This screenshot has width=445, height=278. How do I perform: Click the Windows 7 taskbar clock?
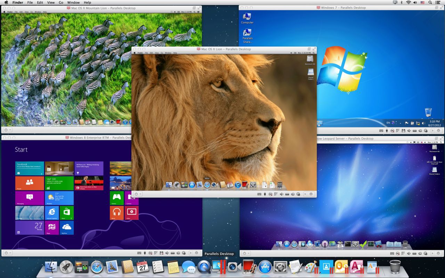pyautogui.click(x=435, y=123)
